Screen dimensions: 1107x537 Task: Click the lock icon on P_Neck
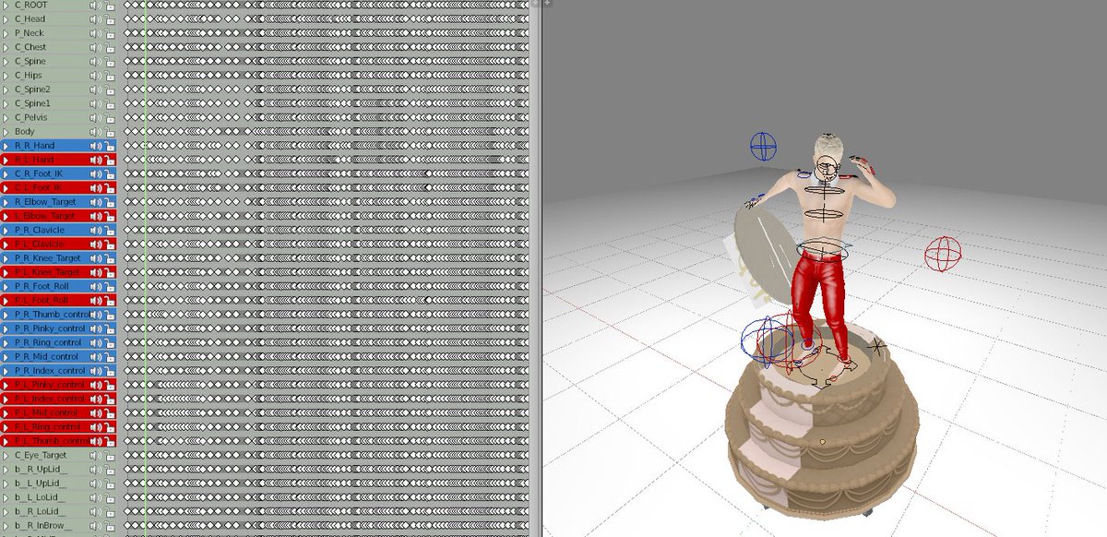point(110,33)
